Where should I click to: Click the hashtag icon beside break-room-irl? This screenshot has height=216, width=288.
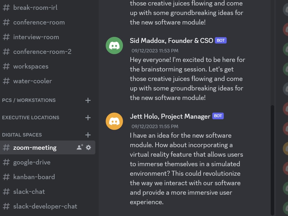click(x=6, y=7)
